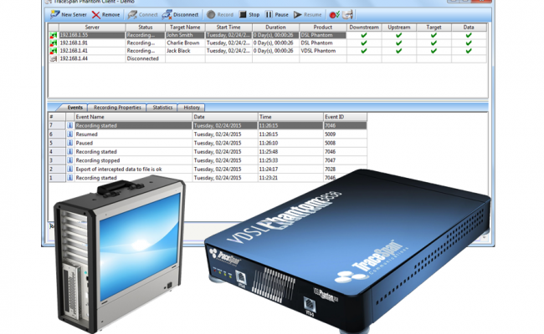This screenshot has height=334, width=544.
Task: Select Export of intercepted data event
Action: coord(208,169)
